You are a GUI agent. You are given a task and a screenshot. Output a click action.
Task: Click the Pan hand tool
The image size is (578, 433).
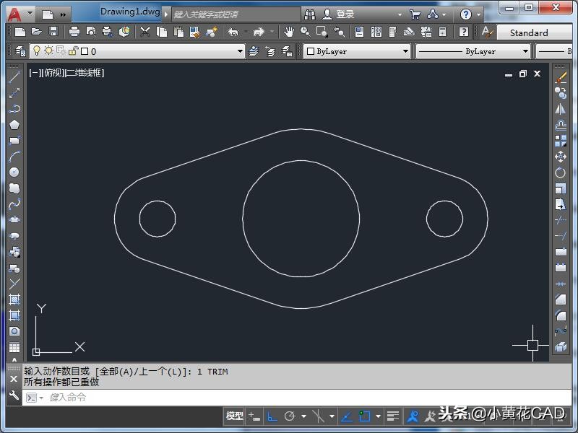[x=289, y=32]
